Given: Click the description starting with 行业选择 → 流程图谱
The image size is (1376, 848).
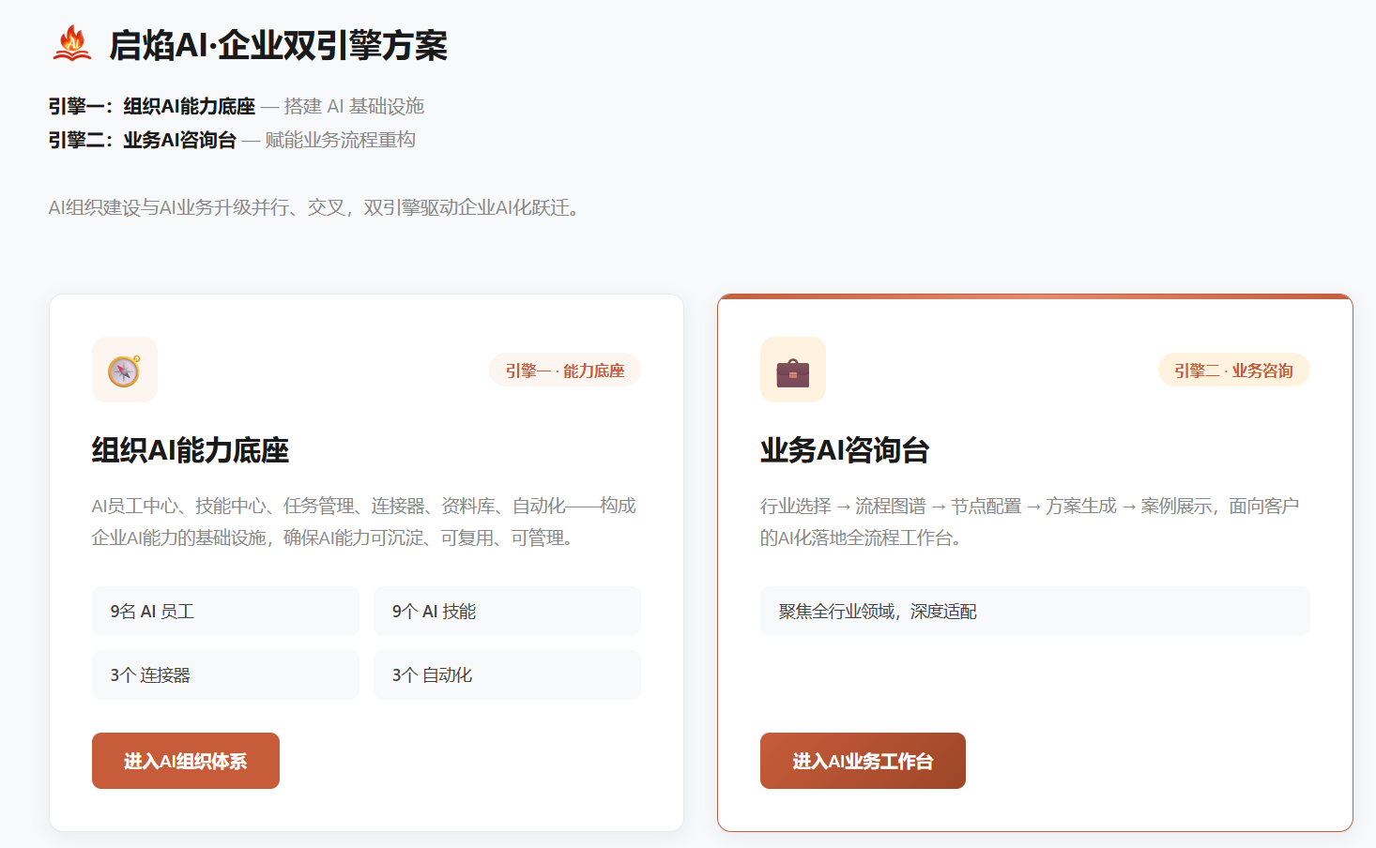Looking at the screenshot, I should pos(1030,522).
